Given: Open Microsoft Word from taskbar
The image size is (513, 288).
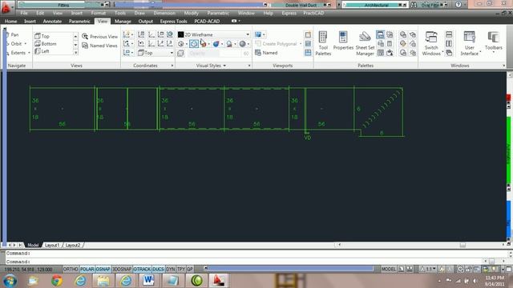Looking at the screenshot, I should point(148,281).
